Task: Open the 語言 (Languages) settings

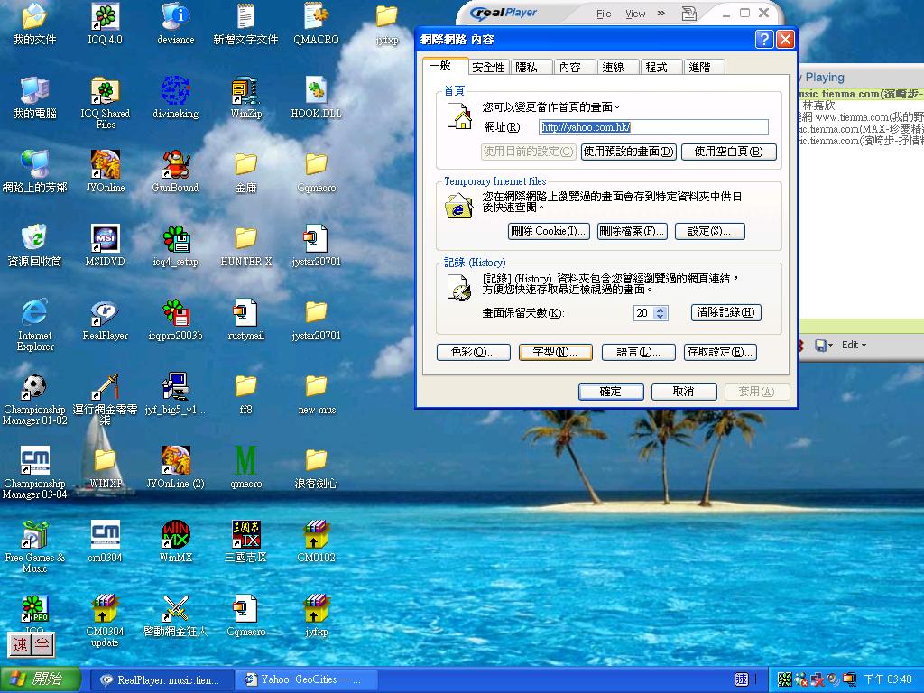Action: pos(638,352)
